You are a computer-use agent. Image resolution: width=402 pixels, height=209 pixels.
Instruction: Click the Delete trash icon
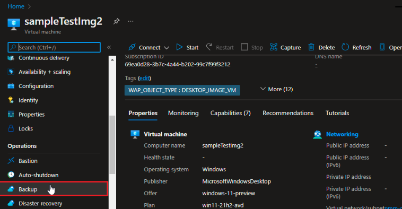click(311, 47)
